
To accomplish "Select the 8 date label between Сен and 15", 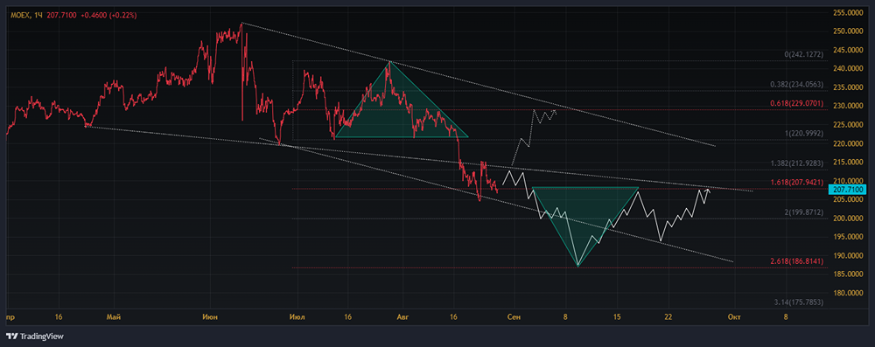I will coord(565,317).
